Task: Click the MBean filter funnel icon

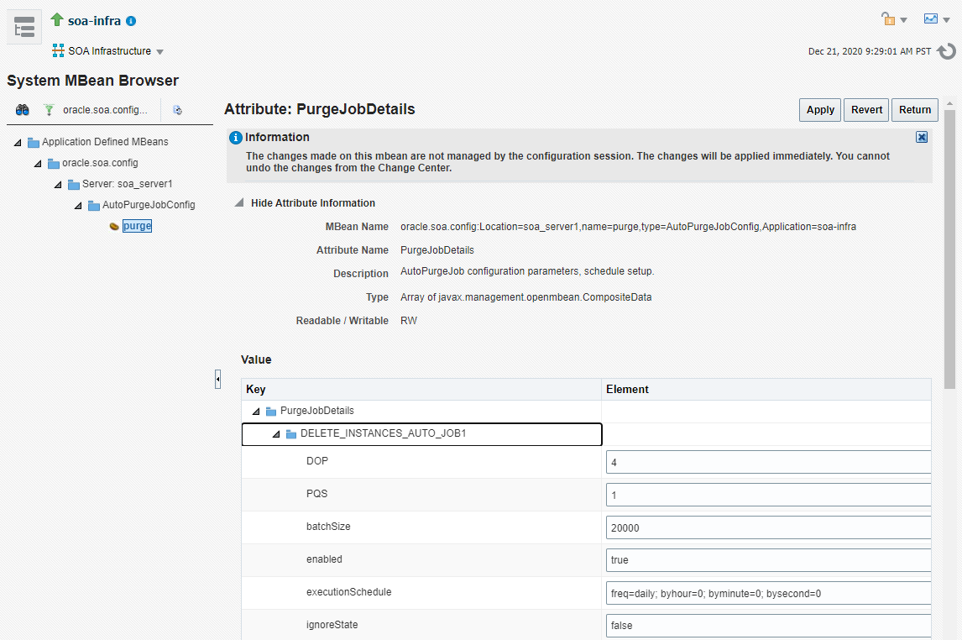Action: (49, 110)
